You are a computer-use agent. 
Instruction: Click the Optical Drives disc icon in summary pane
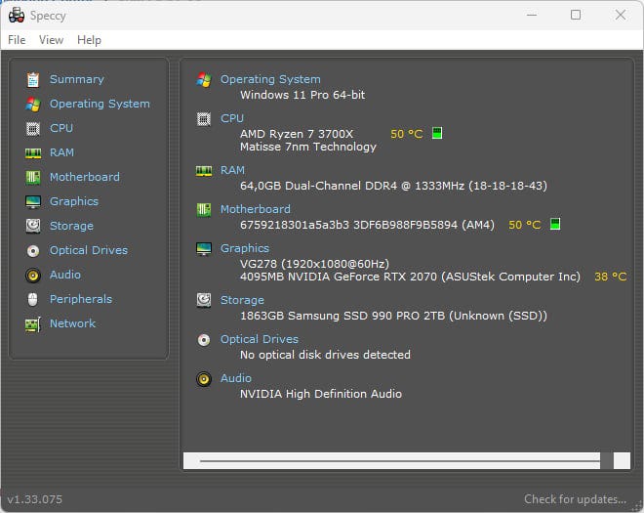pyautogui.click(x=204, y=340)
